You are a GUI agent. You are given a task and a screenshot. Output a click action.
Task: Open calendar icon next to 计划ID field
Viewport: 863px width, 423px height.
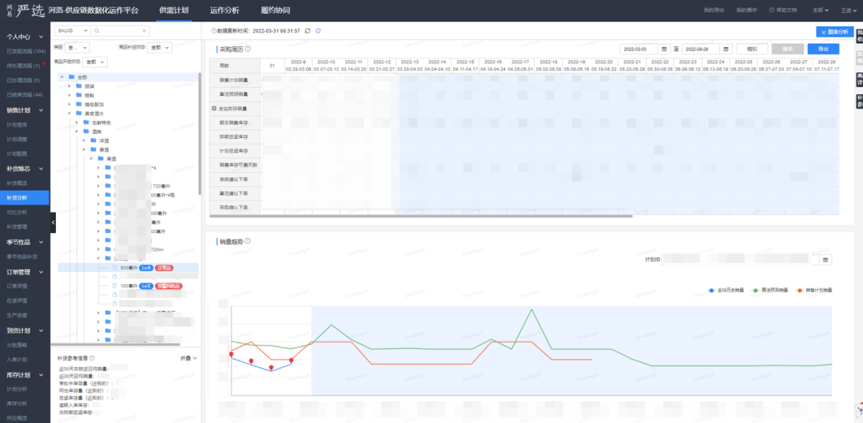(x=825, y=259)
